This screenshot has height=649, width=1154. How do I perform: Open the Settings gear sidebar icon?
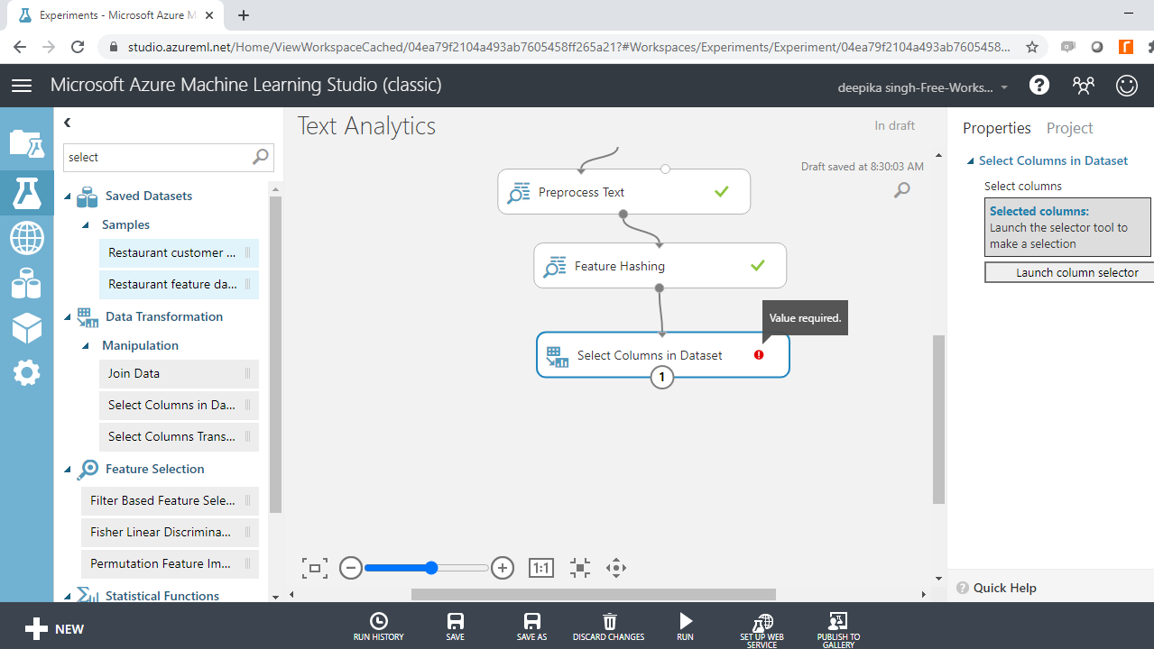[26, 372]
